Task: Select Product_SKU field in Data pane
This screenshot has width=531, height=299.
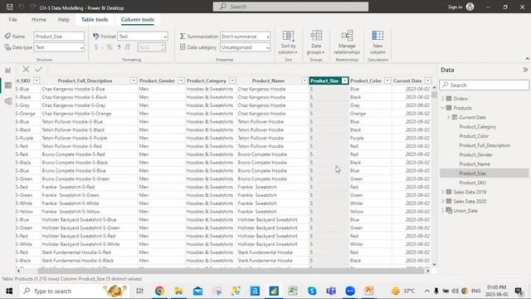Action: (472, 183)
